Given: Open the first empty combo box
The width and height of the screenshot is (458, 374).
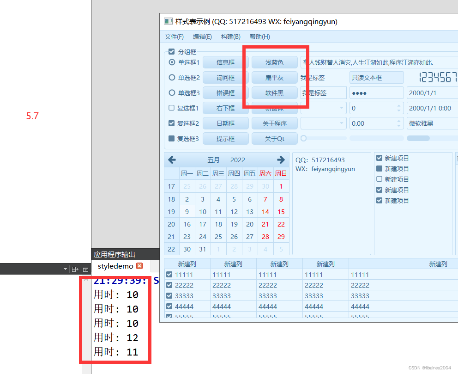Looking at the screenshot, I should point(323,108).
